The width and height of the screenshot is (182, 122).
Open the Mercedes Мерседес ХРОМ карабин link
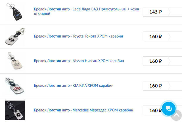[84, 110]
